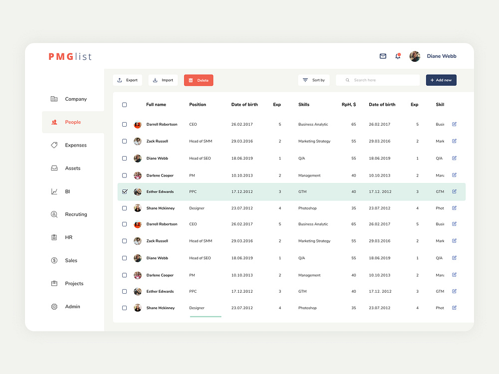Open the Projects briefcase icon
499x374 pixels.
[x=54, y=283]
